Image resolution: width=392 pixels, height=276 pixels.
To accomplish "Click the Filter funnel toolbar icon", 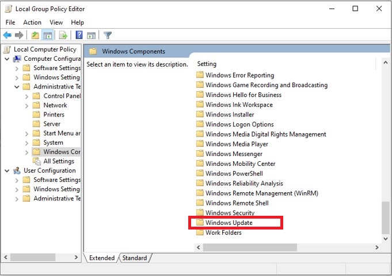I will pos(108,35).
